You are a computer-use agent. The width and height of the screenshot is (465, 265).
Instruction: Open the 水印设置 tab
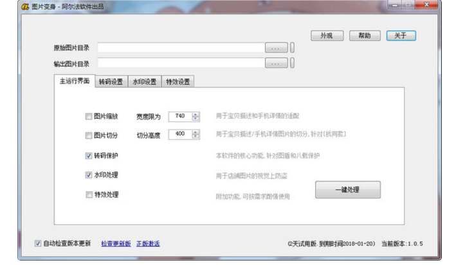[145, 81]
